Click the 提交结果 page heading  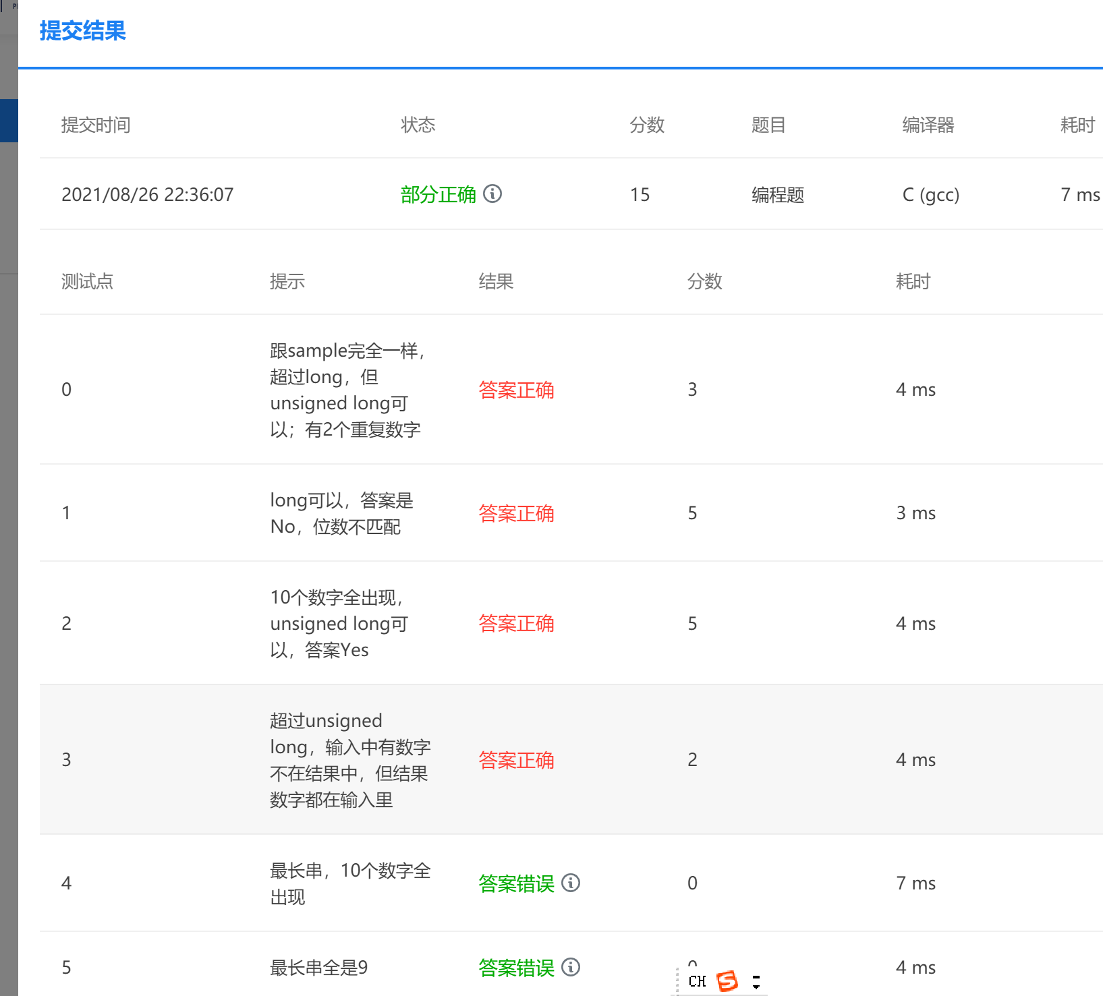(x=83, y=31)
